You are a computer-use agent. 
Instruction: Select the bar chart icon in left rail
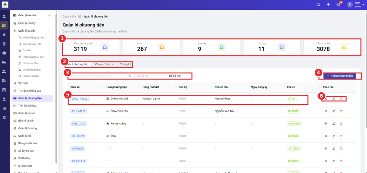pyautogui.click(x=4, y=108)
